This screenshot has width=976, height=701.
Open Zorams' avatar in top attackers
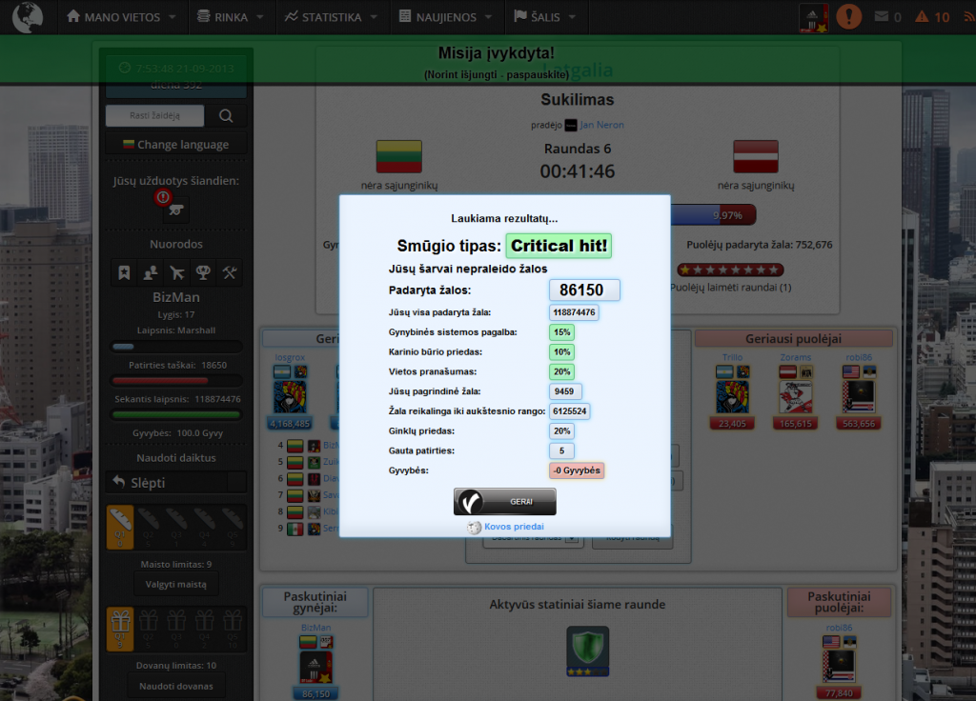(796, 397)
